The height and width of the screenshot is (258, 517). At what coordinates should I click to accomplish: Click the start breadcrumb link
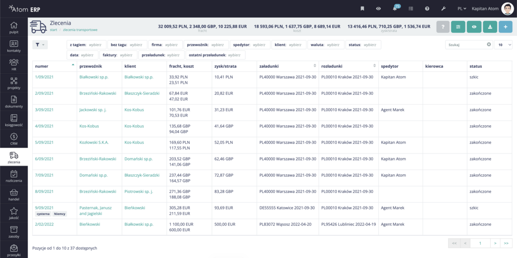[54, 30]
